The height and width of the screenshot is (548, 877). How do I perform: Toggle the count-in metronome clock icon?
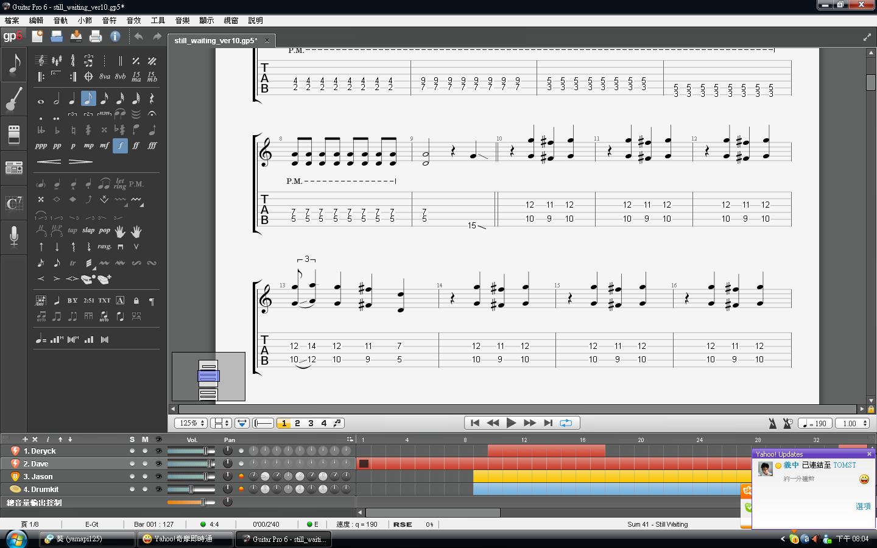coord(787,423)
